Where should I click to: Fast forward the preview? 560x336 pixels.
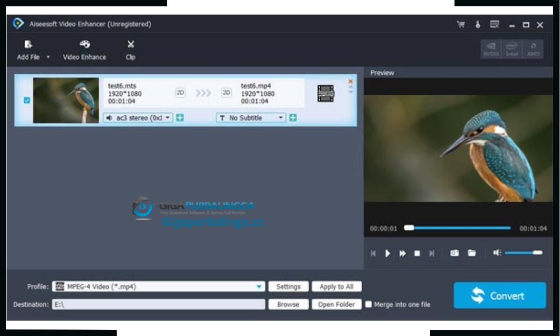click(402, 253)
